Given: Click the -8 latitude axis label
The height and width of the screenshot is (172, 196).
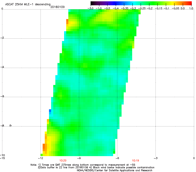Looking at the screenshot, I should (2, 125).
